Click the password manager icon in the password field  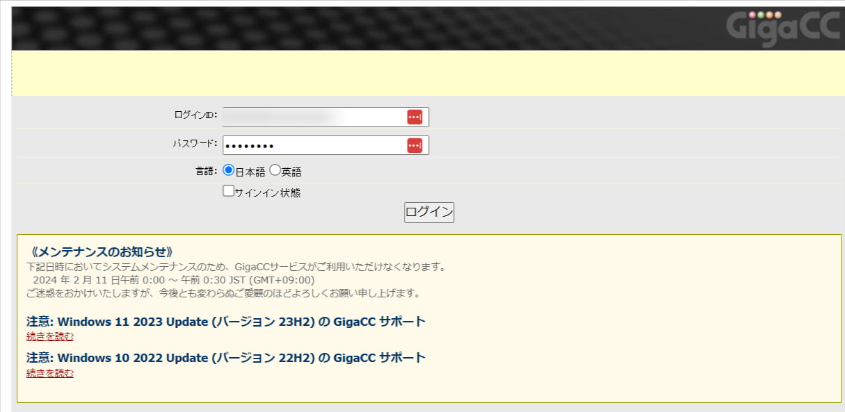coord(415,145)
